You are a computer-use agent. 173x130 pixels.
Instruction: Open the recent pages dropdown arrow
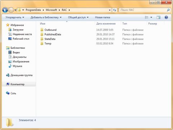[15, 10]
